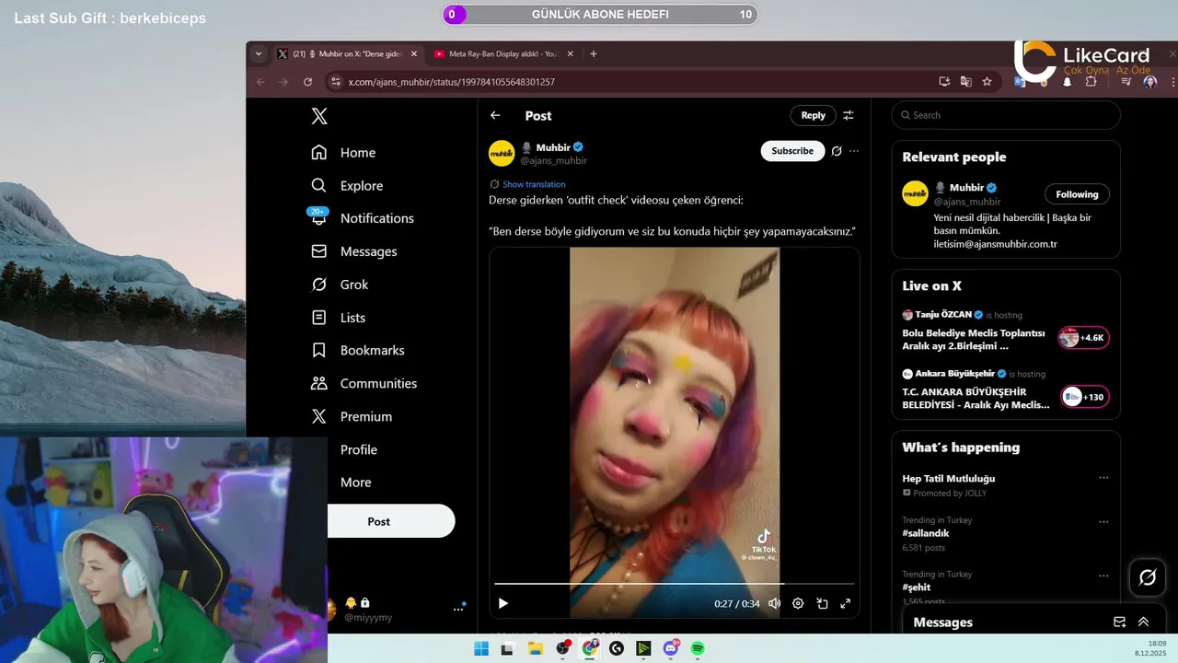Open Ankara Büyükşehir live broadcast

pos(976,398)
